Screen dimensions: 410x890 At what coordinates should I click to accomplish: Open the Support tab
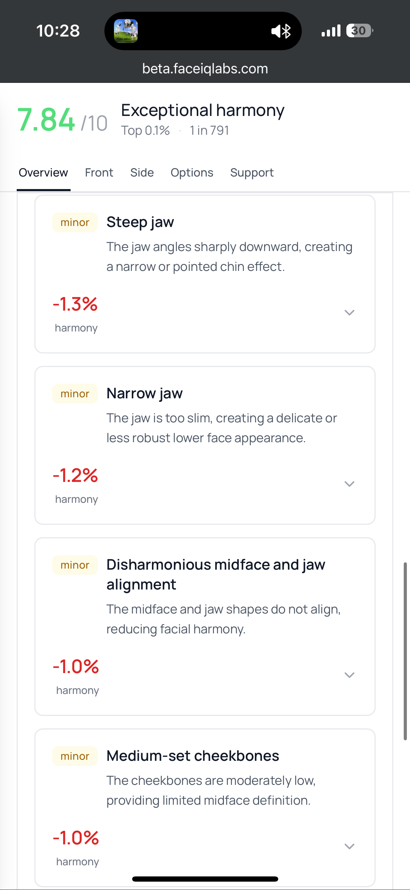point(252,173)
